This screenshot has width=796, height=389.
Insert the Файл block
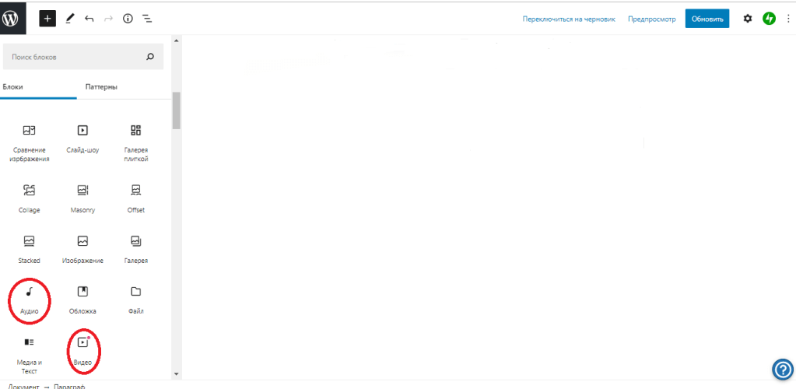tap(136, 299)
